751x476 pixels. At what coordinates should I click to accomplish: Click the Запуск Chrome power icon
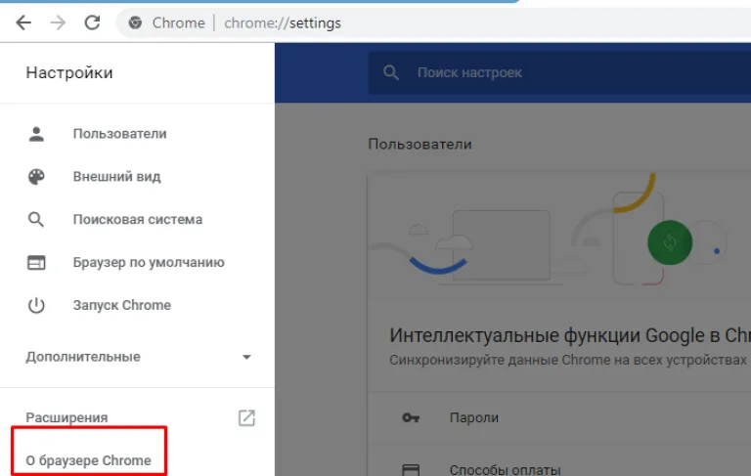pos(36,305)
